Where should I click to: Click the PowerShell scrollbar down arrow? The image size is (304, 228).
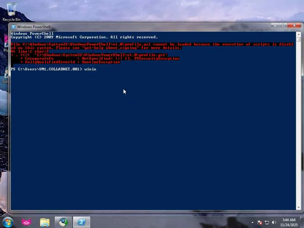pyautogui.click(x=299, y=208)
